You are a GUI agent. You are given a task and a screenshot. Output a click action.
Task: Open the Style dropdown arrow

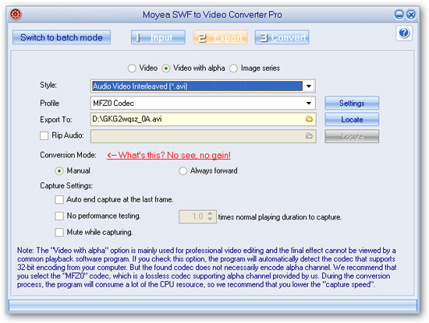coord(309,86)
